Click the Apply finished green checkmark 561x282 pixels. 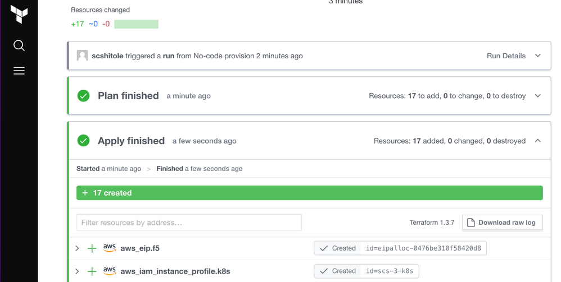pos(83,141)
